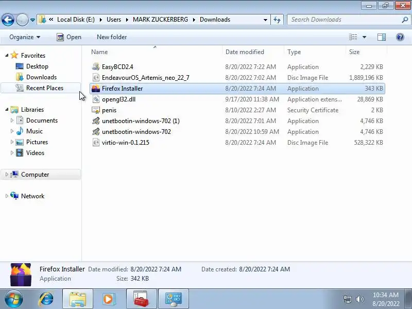The width and height of the screenshot is (412, 309).
Task: Expand the Music library
Action: tap(12, 131)
